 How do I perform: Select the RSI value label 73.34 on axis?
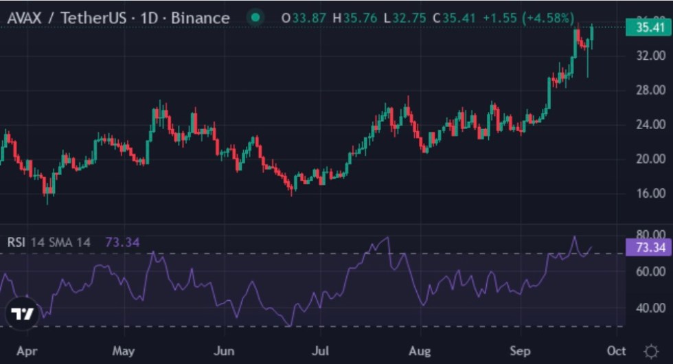coord(649,247)
